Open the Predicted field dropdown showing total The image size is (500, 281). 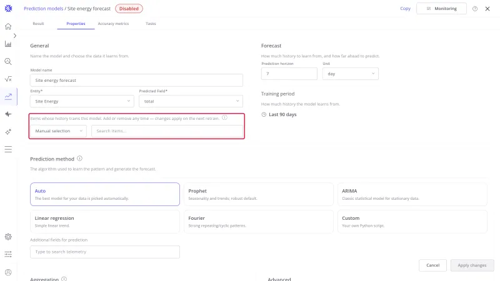(191, 101)
